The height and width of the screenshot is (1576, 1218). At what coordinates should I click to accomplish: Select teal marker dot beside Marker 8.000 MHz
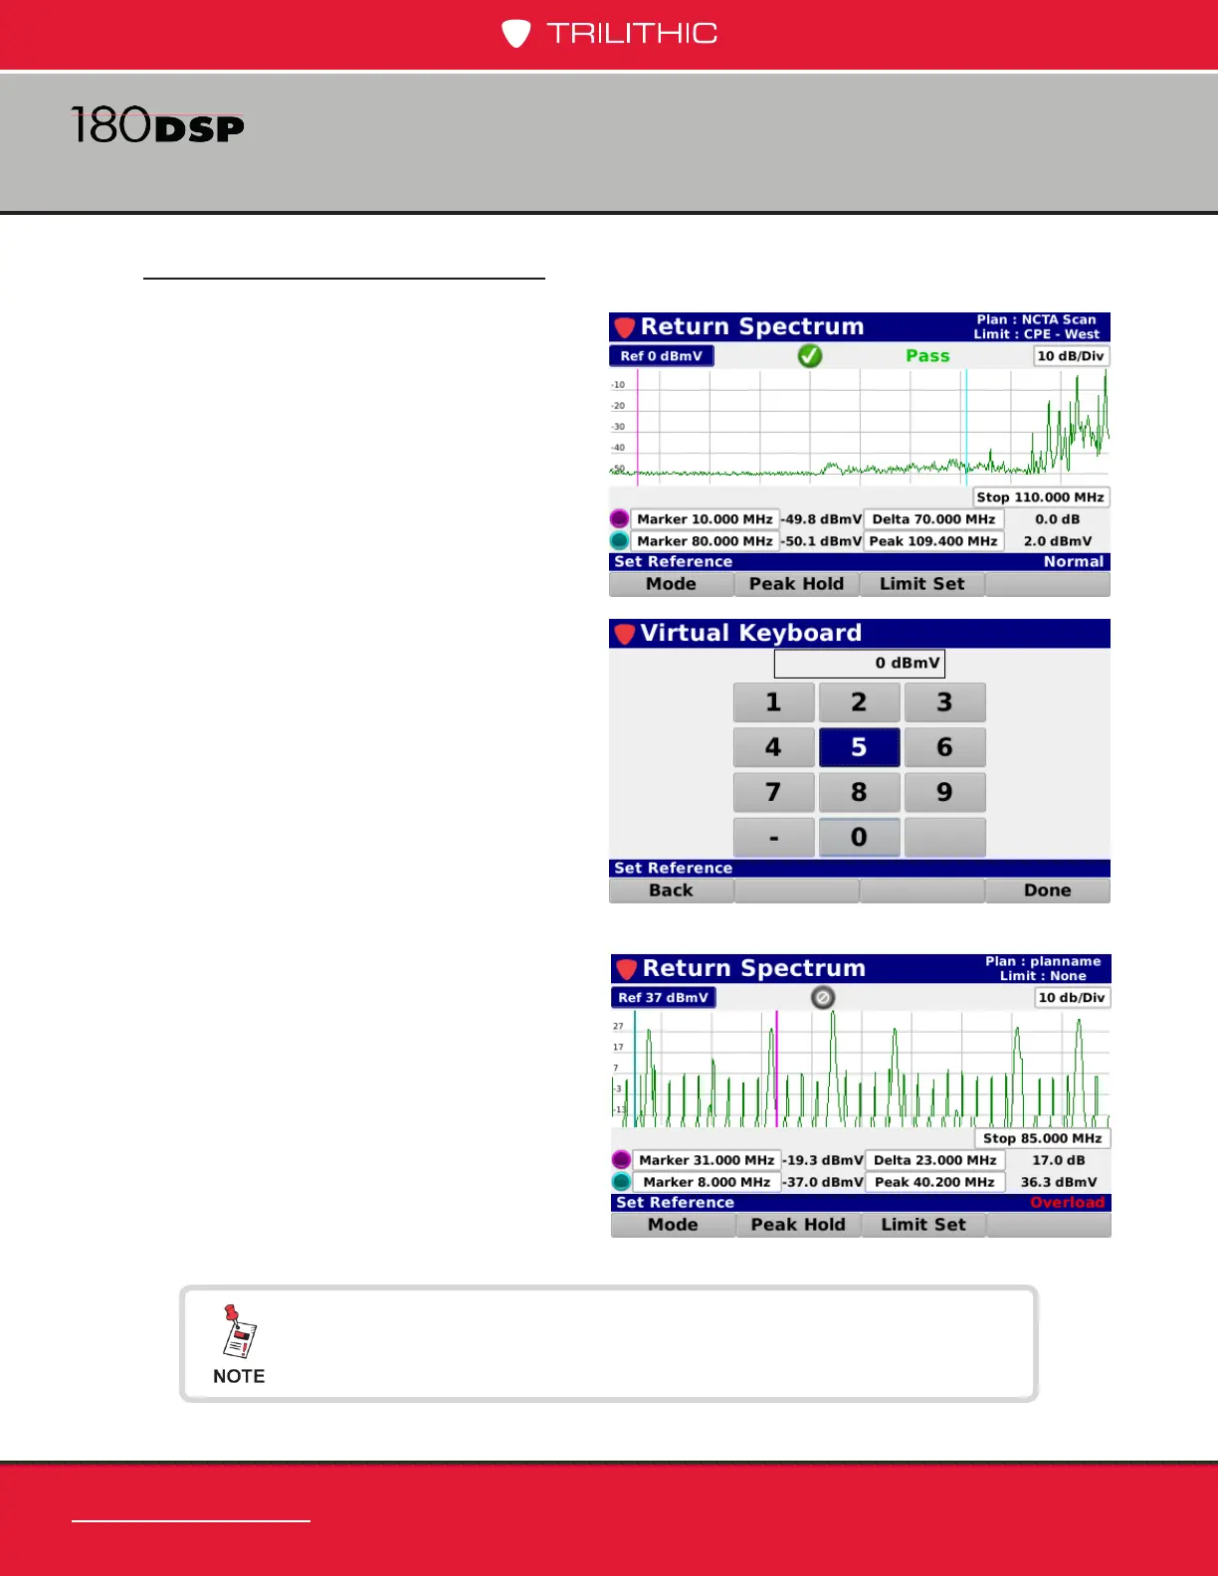(621, 1181)
